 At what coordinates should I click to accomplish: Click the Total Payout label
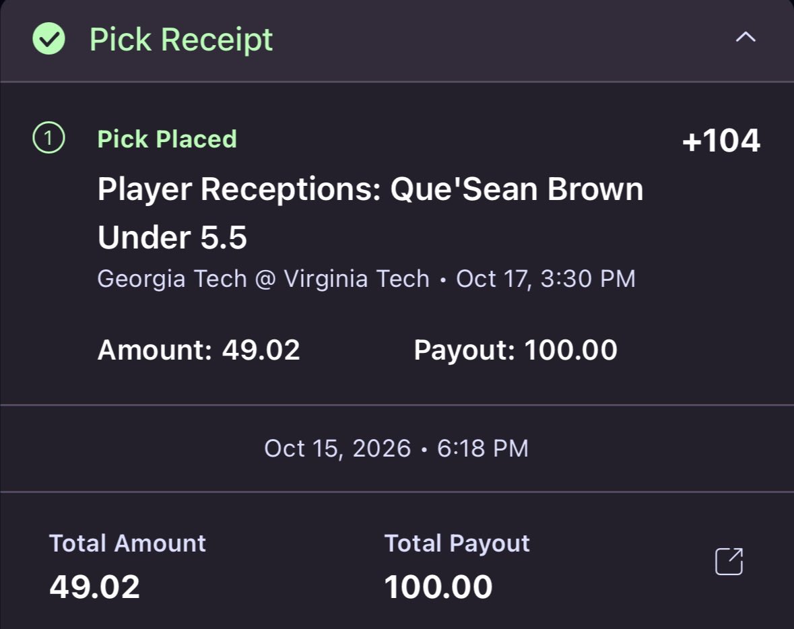(457, 543)
